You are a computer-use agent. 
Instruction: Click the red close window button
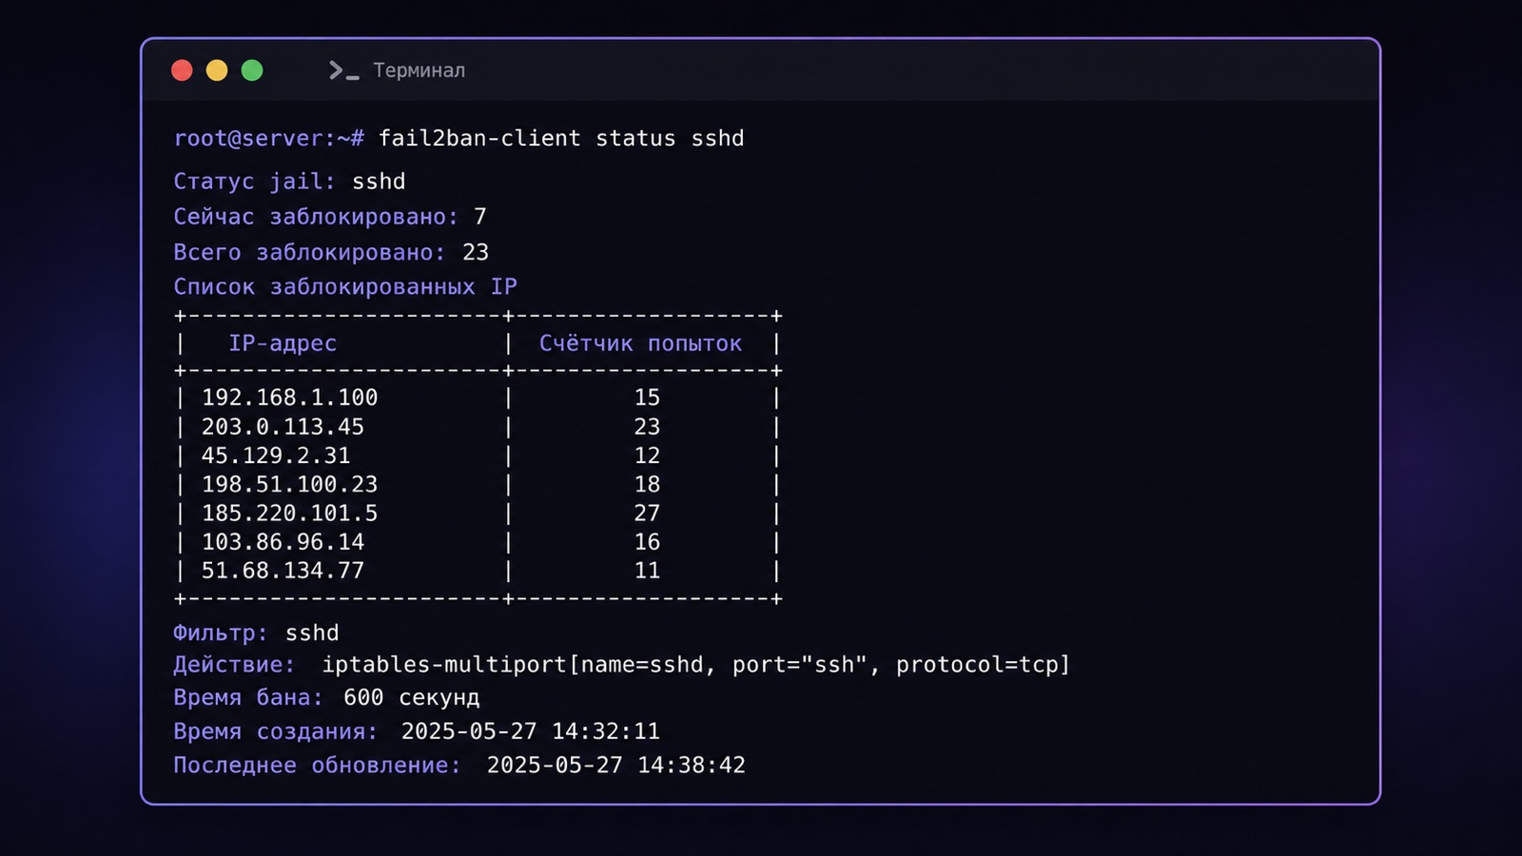[182, 70]
